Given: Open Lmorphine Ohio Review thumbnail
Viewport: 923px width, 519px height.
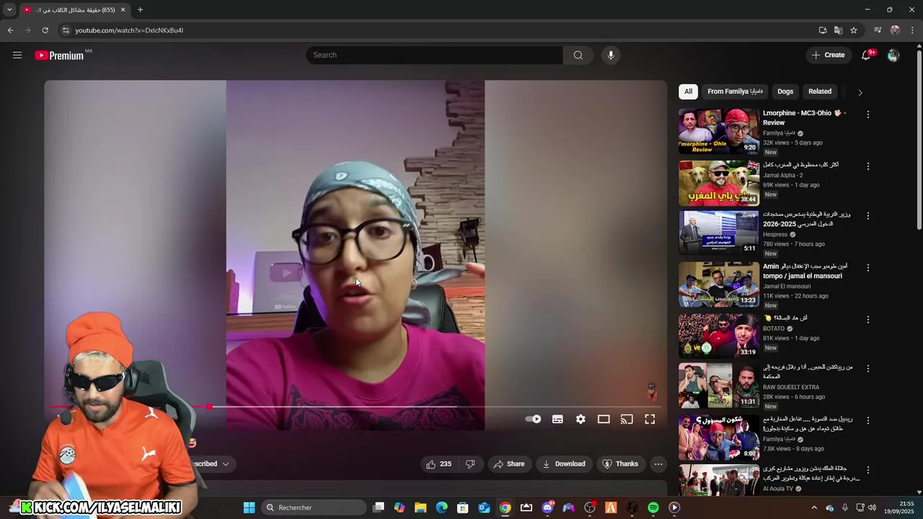Looking at the screenshot, I should pos(719,131).
